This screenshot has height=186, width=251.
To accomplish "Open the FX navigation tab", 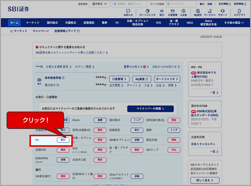I will pos(117,23).
